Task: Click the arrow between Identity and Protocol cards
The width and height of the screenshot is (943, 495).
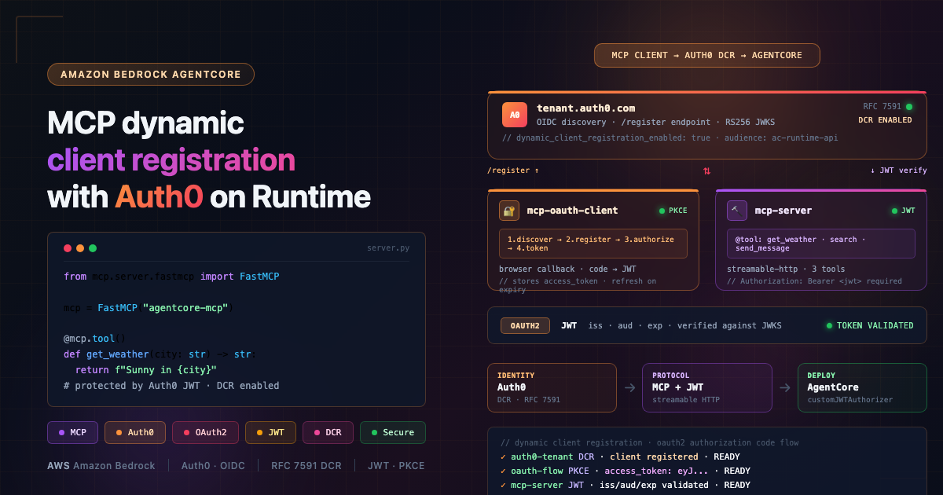Action: point(629,387)
